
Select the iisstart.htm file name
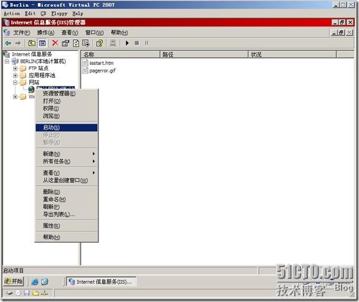(x=102, y=63)
